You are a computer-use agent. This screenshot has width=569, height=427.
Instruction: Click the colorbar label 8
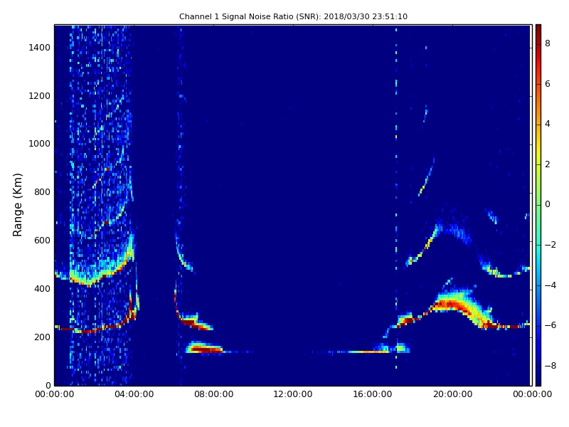point(548,43)
